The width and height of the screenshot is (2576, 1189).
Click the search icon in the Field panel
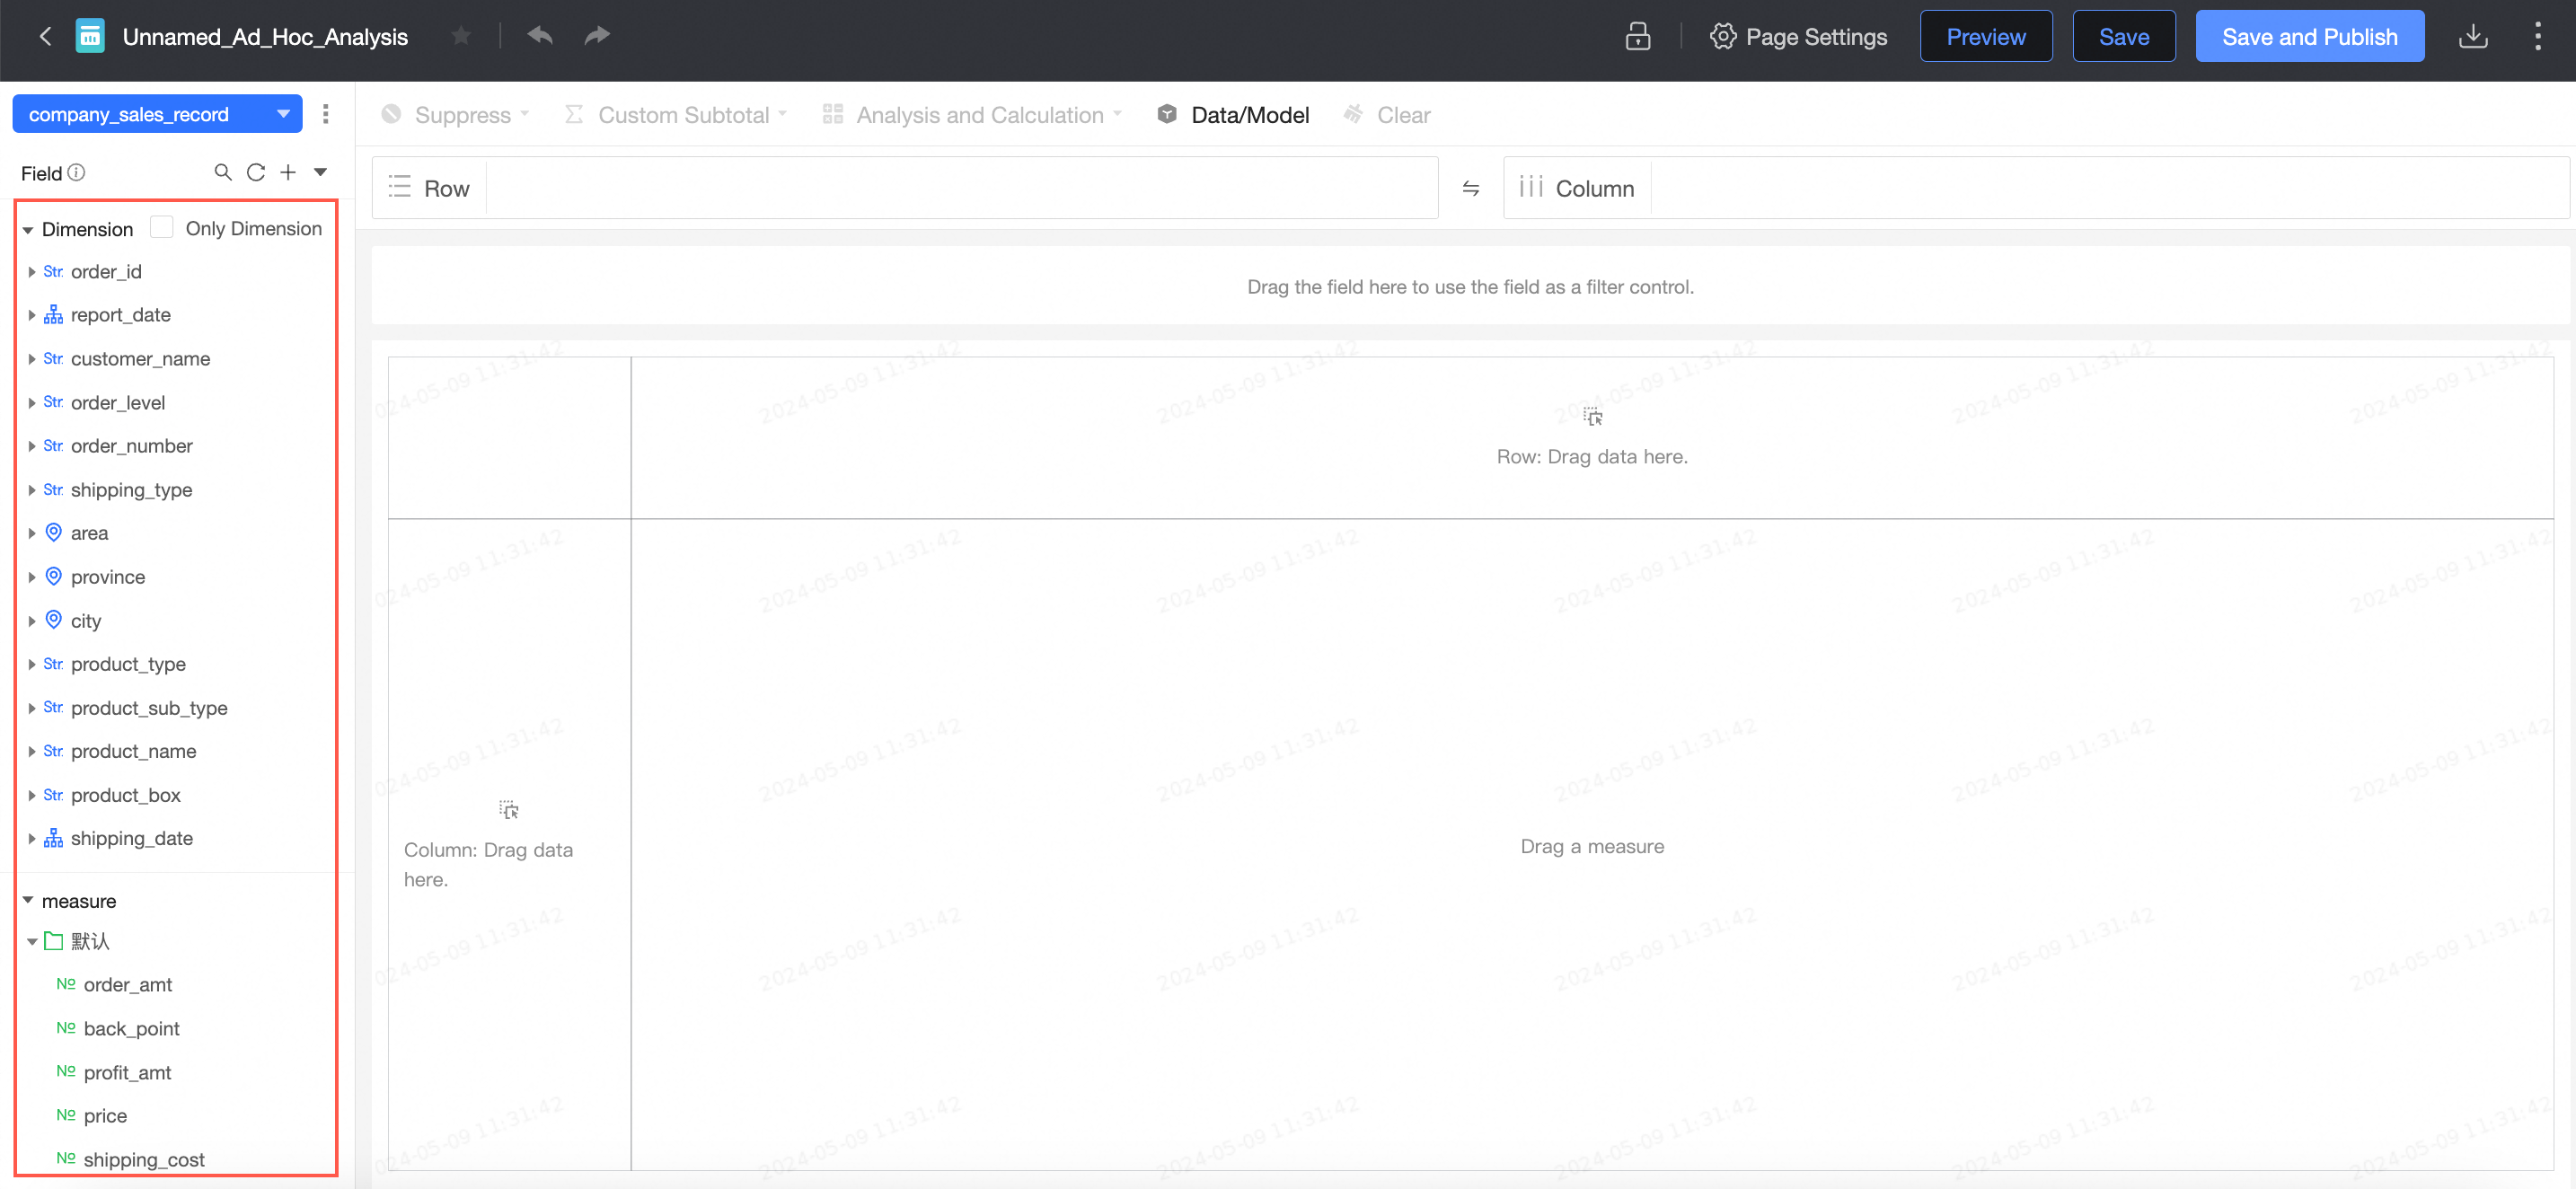click(223, 173)
